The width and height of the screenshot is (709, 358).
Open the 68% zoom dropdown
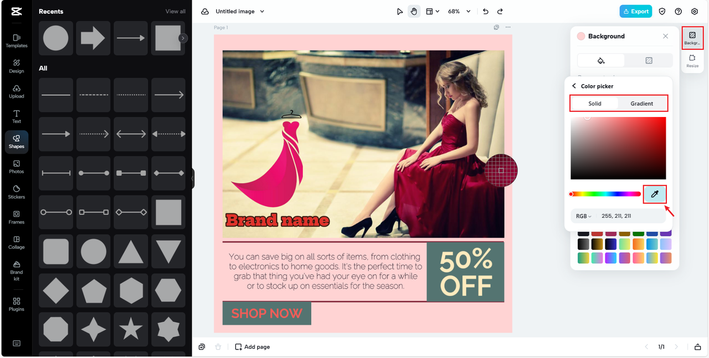pyautogui.click(x=460, y=11)
